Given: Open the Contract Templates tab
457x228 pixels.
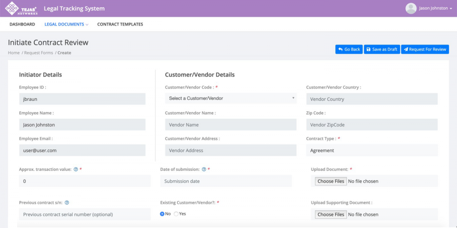Looking at the screenshot, I should click(x=120, y=24).
